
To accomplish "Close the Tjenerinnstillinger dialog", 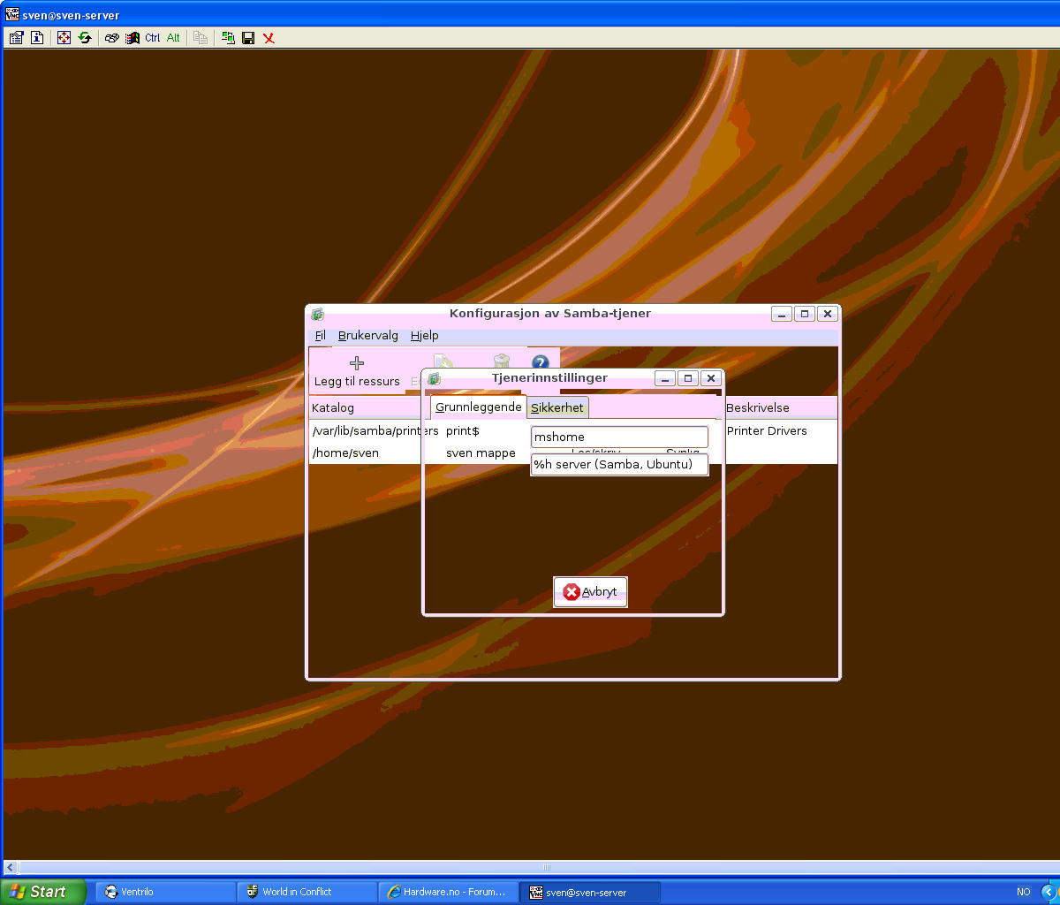I will [x=710, y=378].
